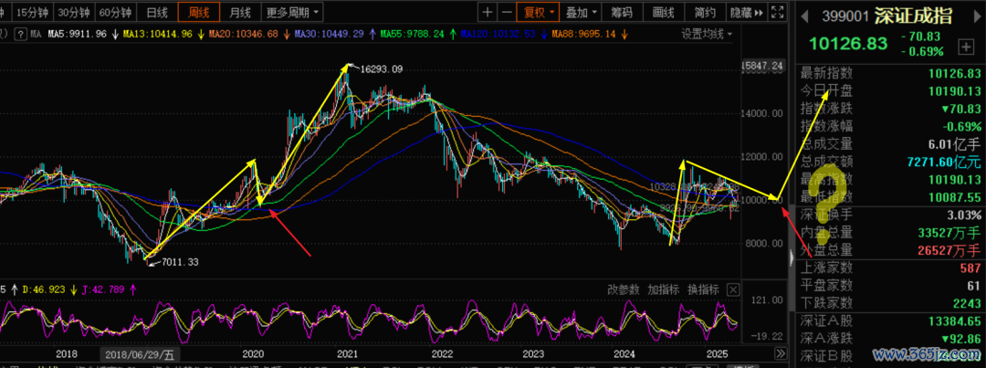The image size is (986, 368).
Task: Switch to 日线 daily chart tab
Action: 157,13
